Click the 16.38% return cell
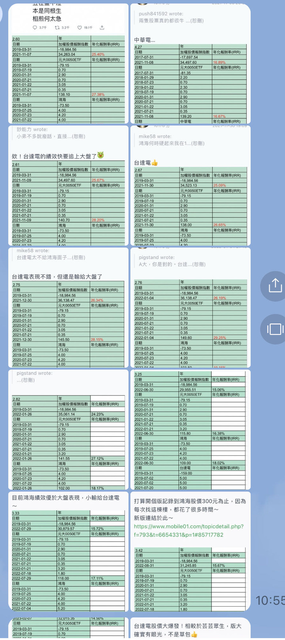Screen dimensions: 285x640 coord(228,433)
